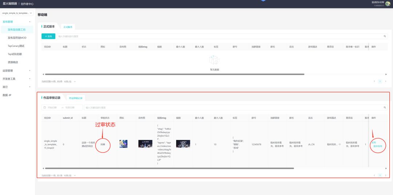This screenshot has height=195, width=393.
Task: Open the game icon thumbnail in the review row
Action: click(123, 144)
